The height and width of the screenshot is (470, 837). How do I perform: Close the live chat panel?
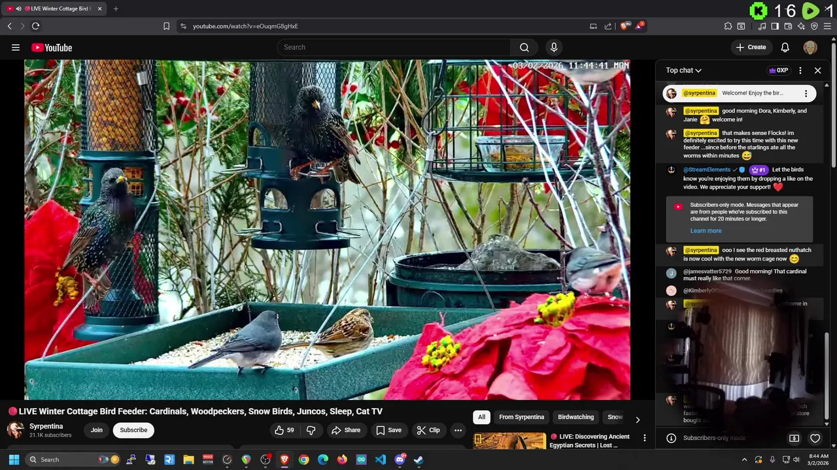(x=817, y=70)
